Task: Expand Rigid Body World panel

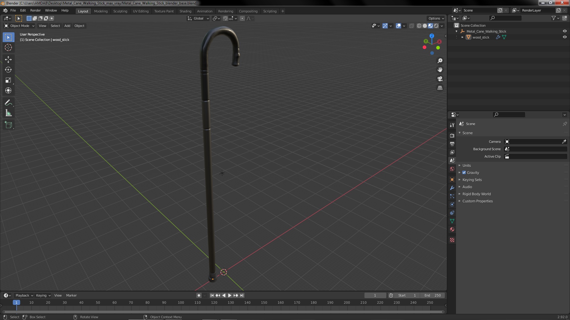Action: 476,194
